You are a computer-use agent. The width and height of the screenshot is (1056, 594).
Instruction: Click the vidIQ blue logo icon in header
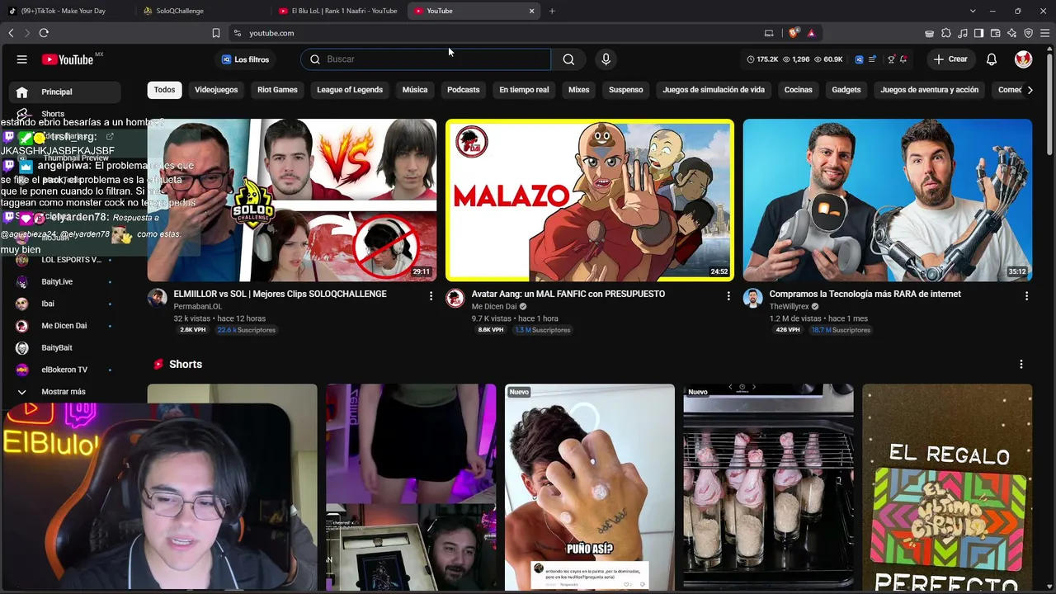859,59
